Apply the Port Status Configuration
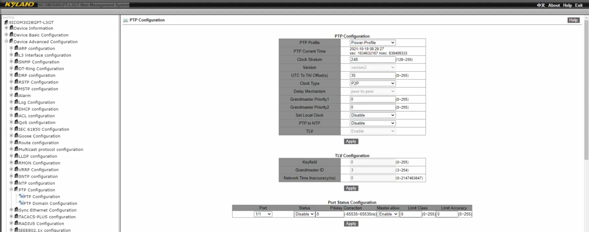The width and height of the screenshot is (589, 232). click(x=351, y=224)
